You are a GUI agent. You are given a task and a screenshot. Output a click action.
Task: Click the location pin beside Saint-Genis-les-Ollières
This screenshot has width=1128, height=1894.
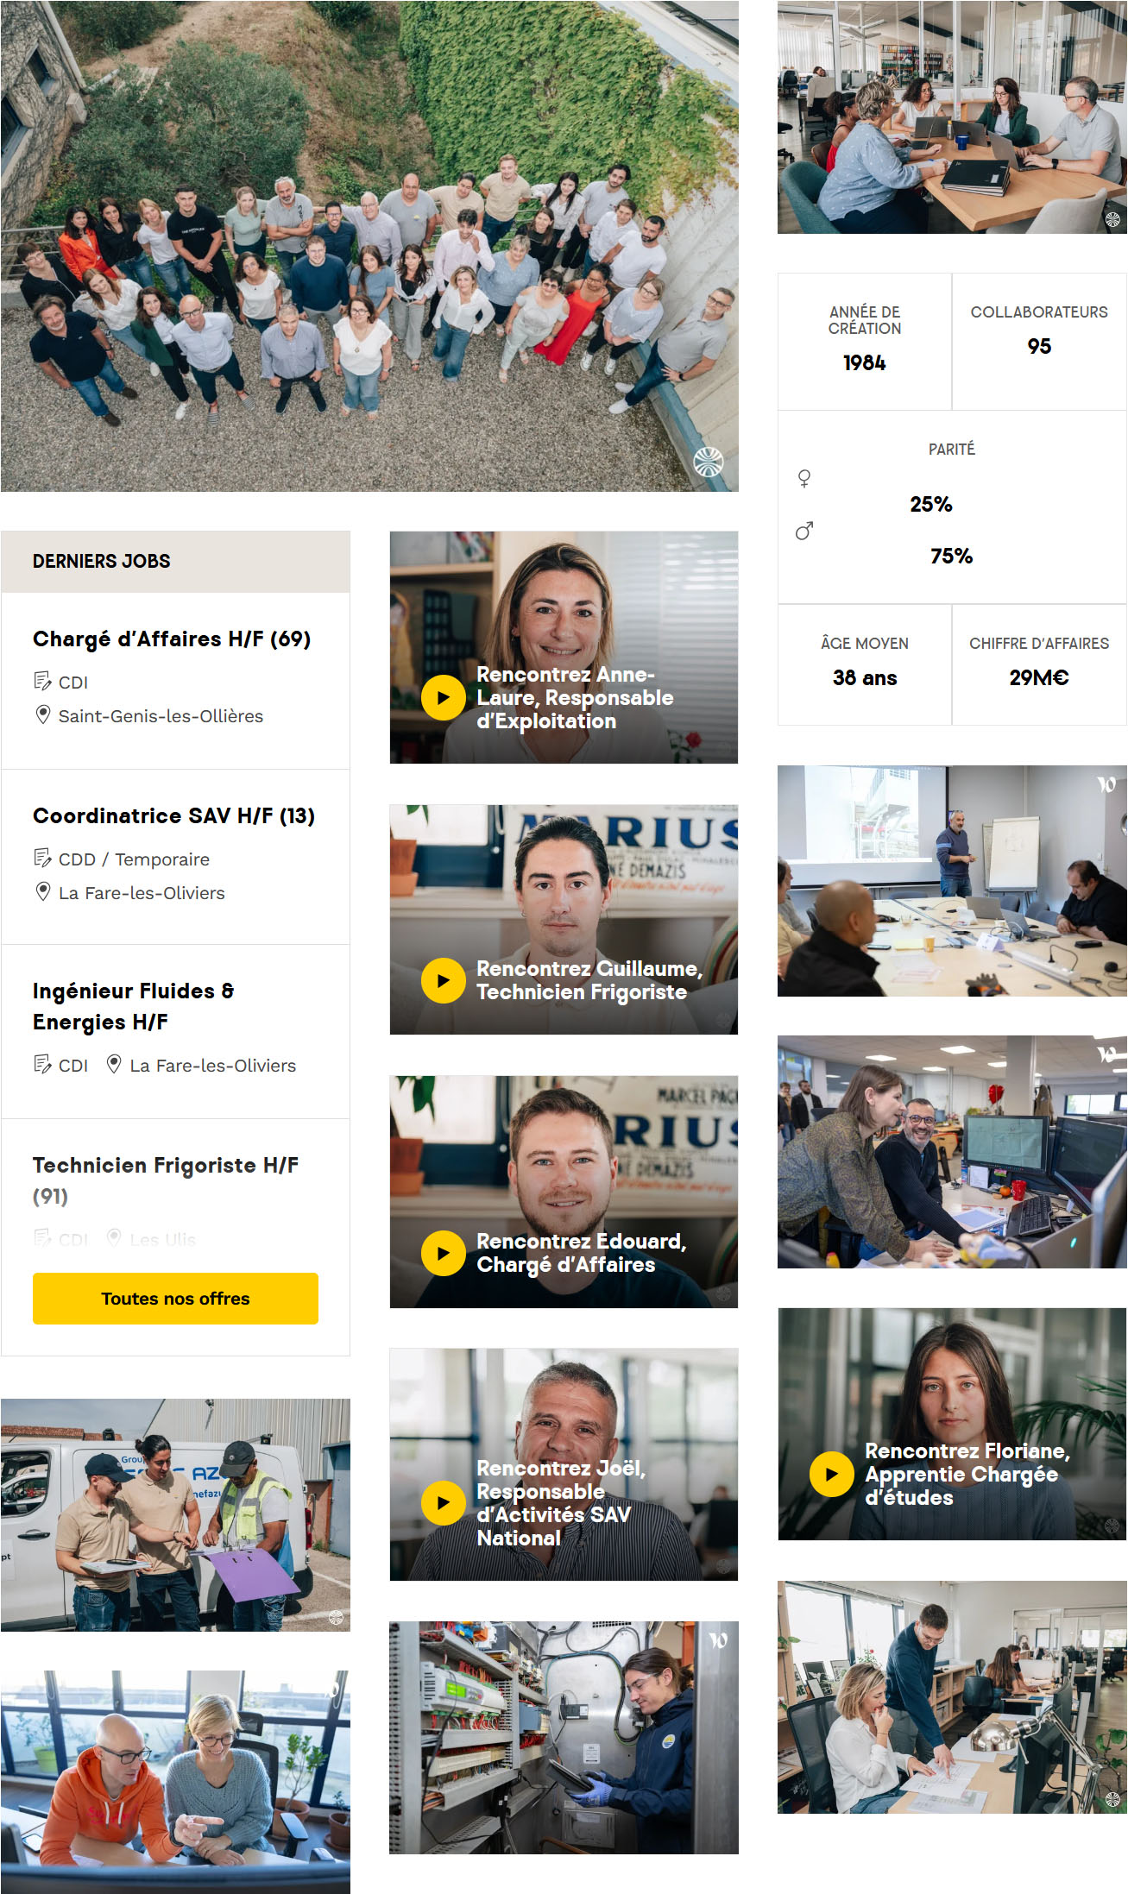click(42, 715)
